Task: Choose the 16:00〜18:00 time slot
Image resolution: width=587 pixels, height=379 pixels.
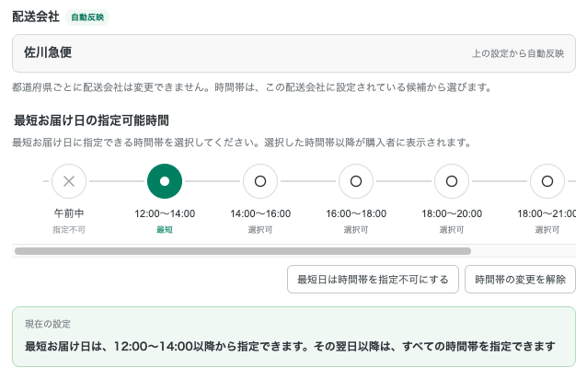Action: (x=356, y=181)
